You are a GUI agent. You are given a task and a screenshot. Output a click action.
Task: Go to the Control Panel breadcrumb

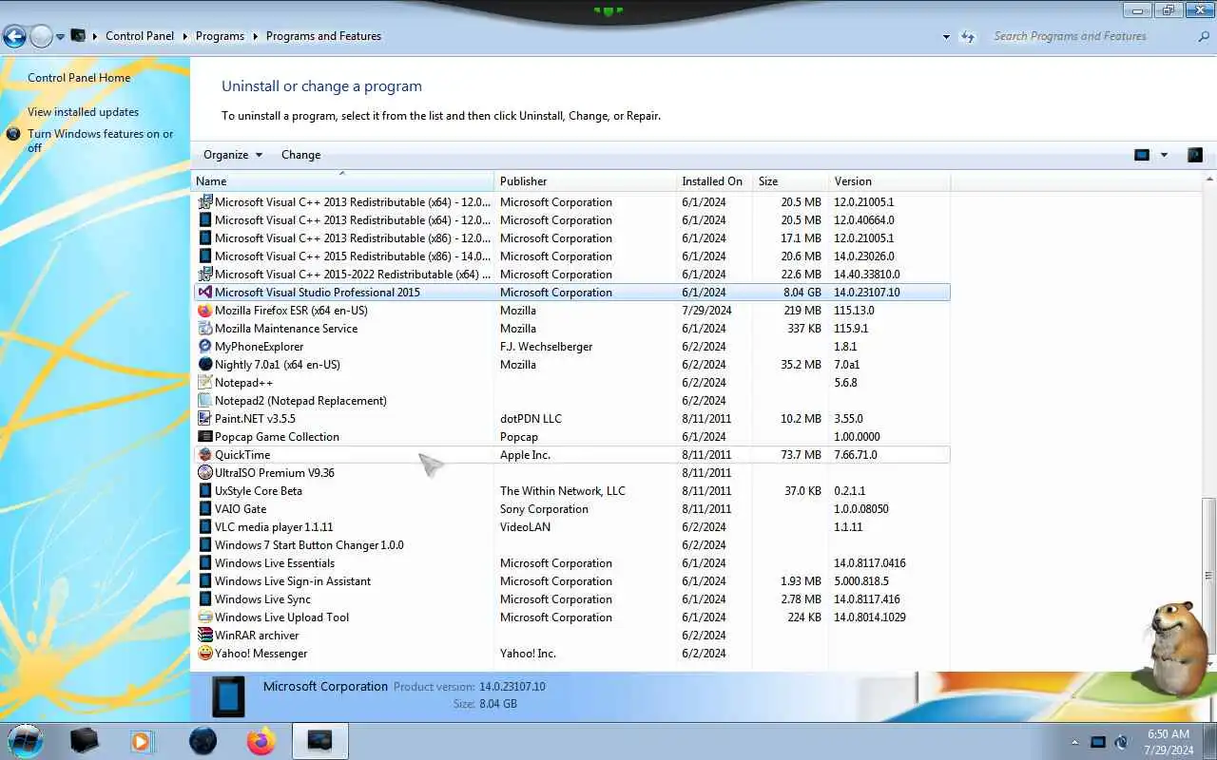(140, 36)
